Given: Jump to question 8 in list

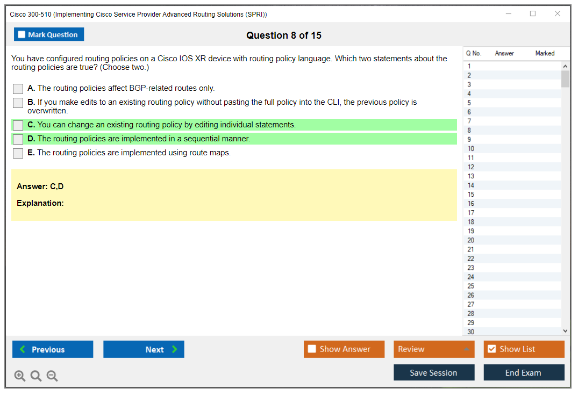Looking at the screenshot, I should 470,131.
